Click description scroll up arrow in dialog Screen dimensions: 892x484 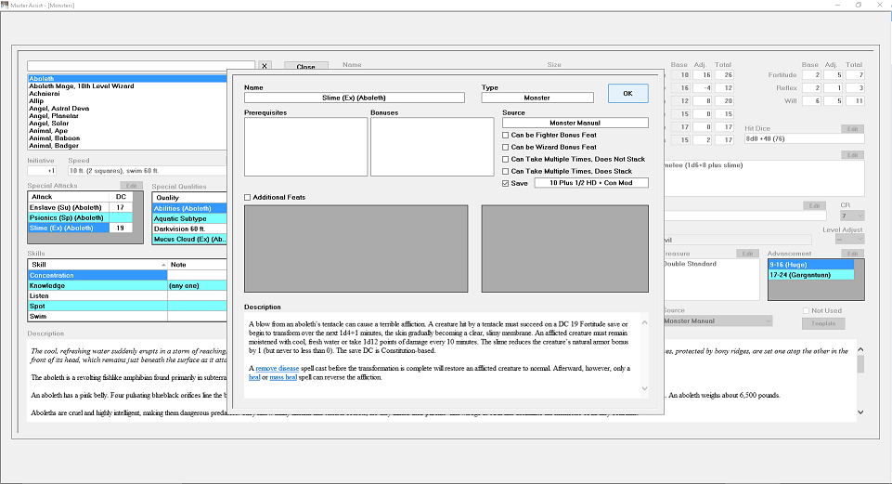tap(644, 322)
